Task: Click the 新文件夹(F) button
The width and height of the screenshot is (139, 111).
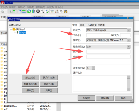Action: coord(49,78)
